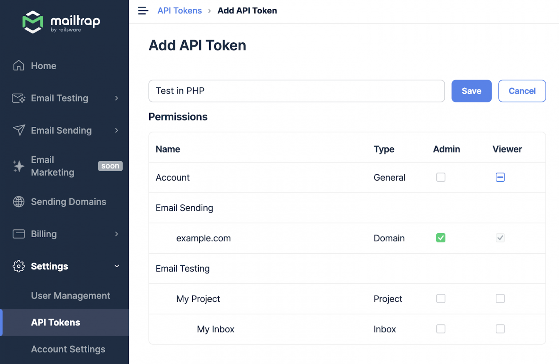Click the Email Testing envelope icon
Screen dimensions: 559x364
[19, 98]
